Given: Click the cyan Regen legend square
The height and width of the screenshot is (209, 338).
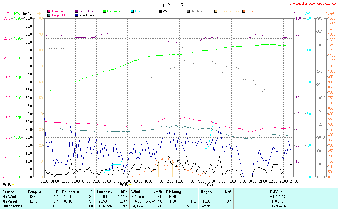Looking at the screenshot, I should [132, 11].
